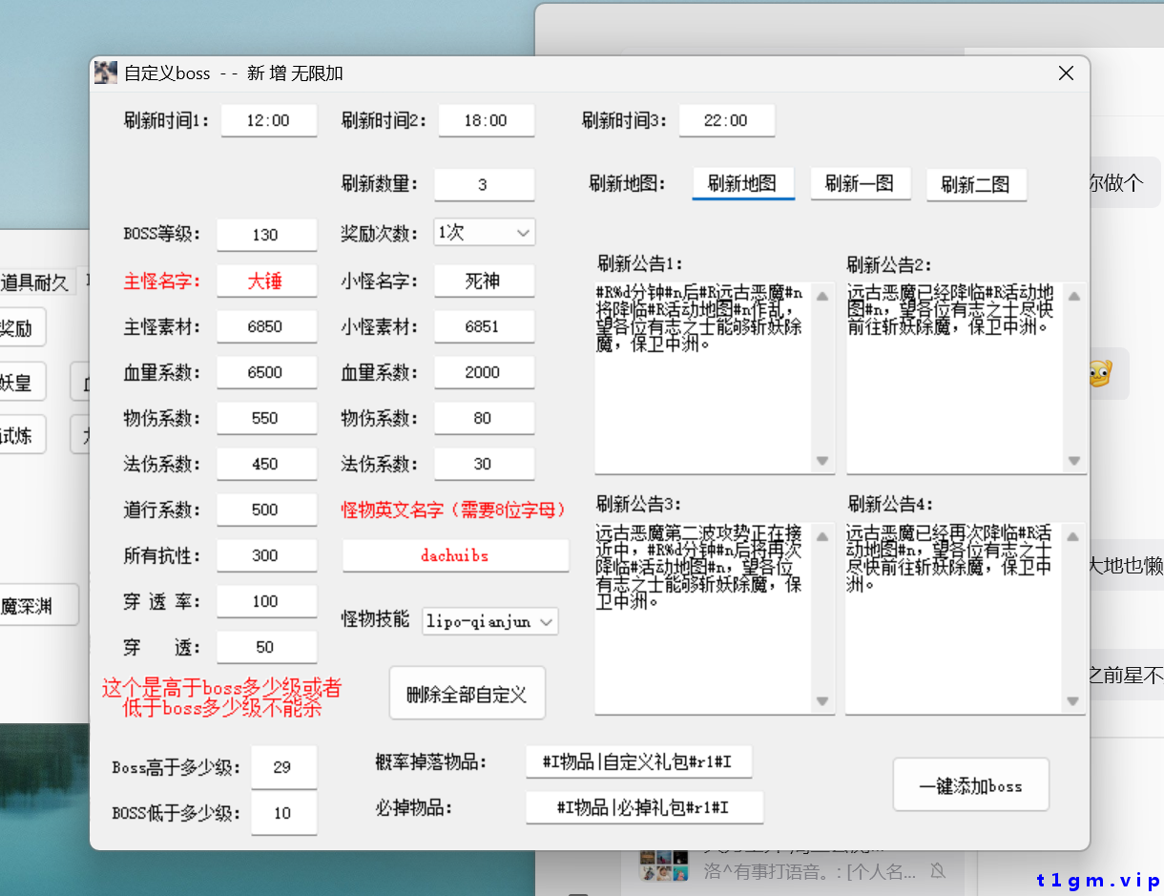Click the custom boss dialog title bar icon
The width and height of the screenshot is (1164, 896).
pos(105,72)
